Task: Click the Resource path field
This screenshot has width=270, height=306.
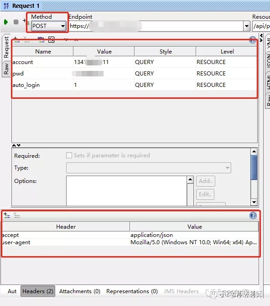Action: (261, 26)
